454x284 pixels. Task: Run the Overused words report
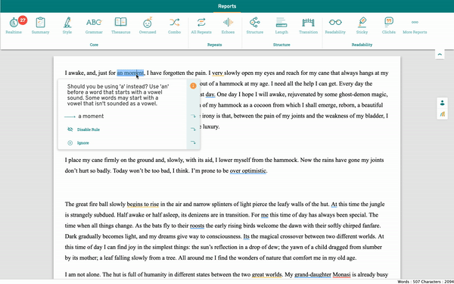148,26
